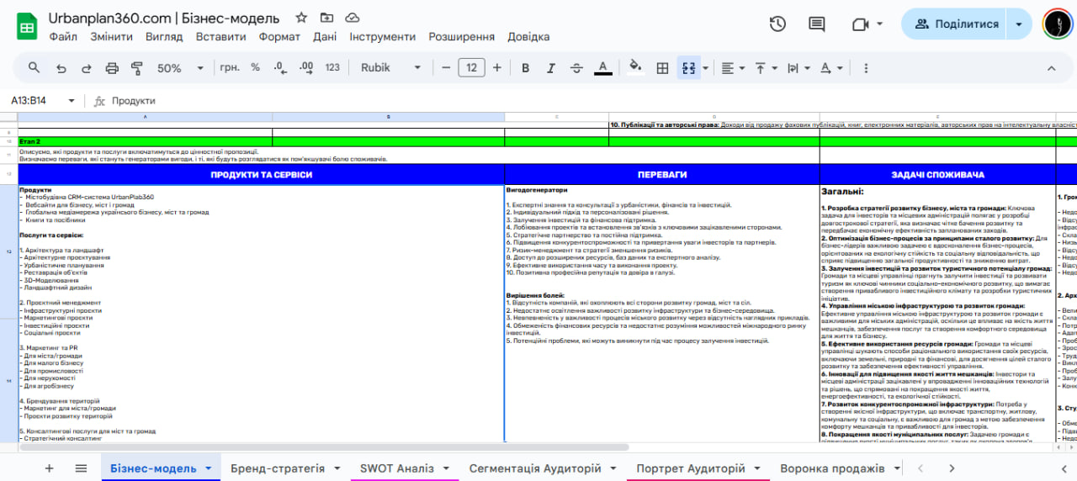
Task: Click the Undo arrow icon
Action: pos(61,68)
